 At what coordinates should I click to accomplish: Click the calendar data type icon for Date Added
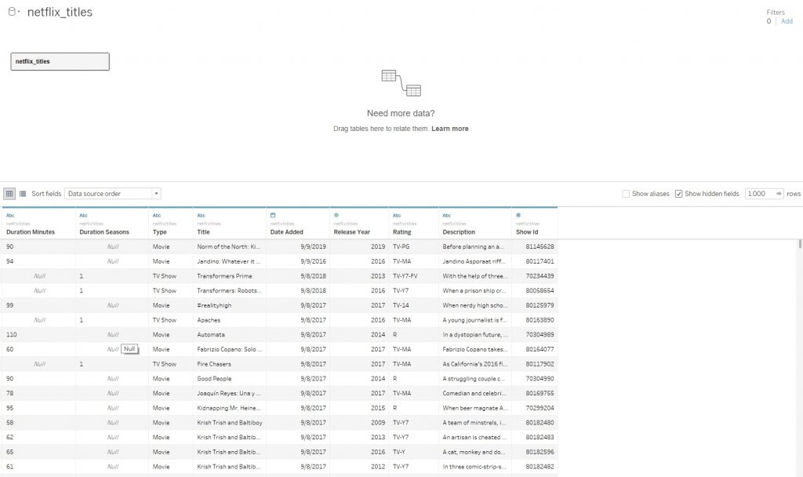[273, 215]
